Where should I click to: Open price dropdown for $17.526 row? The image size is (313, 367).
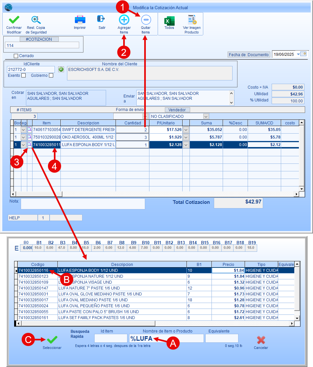coord(186,130)
